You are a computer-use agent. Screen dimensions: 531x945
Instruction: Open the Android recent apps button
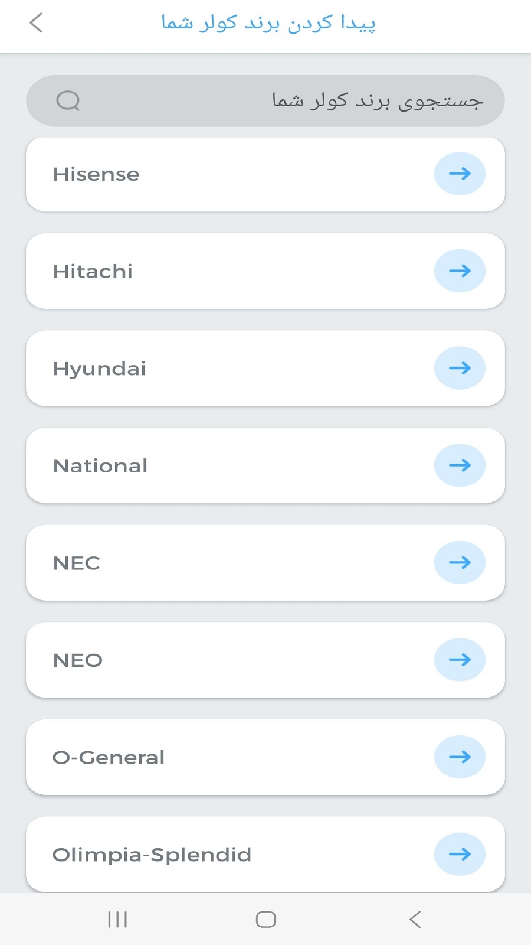tap(117, 919)
